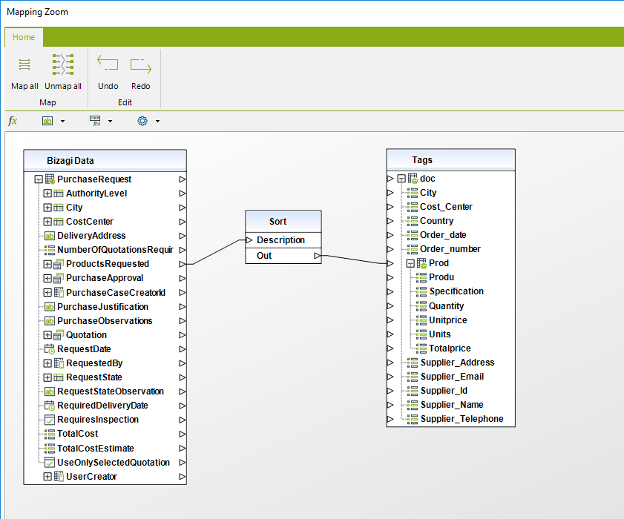
Task: Expand the RequestedBy node
Action: (x=47, y=363)
